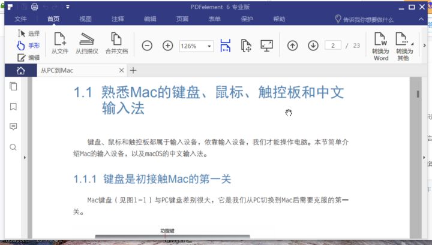This screenshot has width=432, height=245.
Task: Click the fit page icon
Action: pos(245,46)
